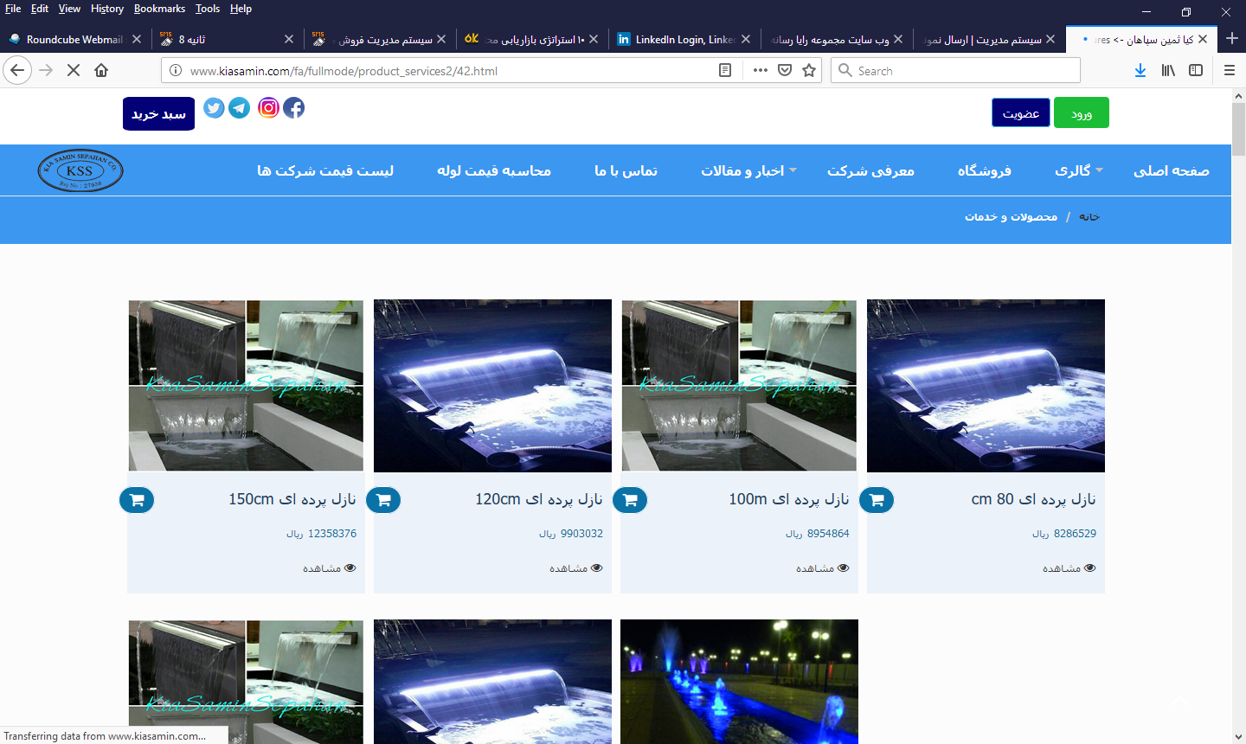Open the Instagram social icon

click(x=268, y=107)
